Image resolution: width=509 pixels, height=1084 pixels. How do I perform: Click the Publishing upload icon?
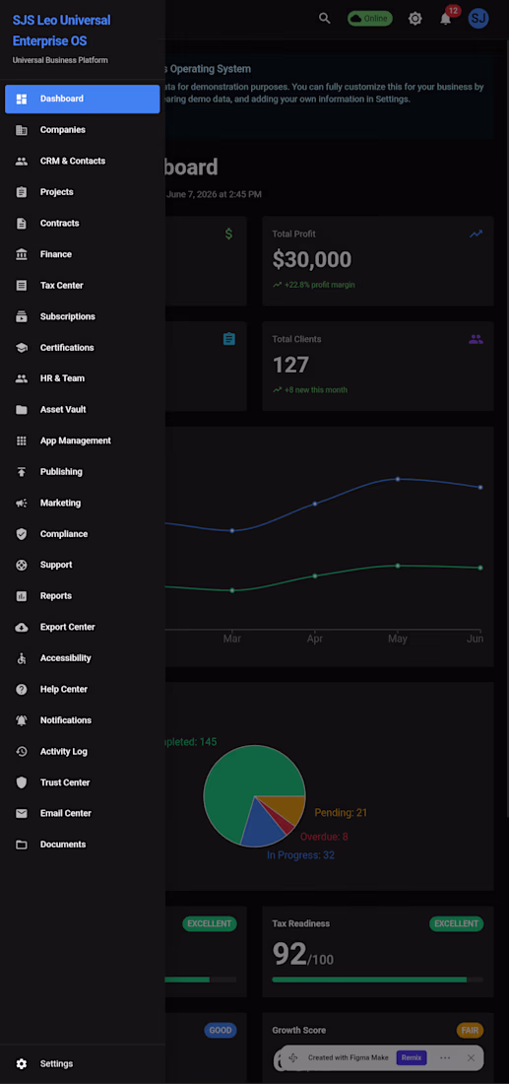[x=22, y=472]
